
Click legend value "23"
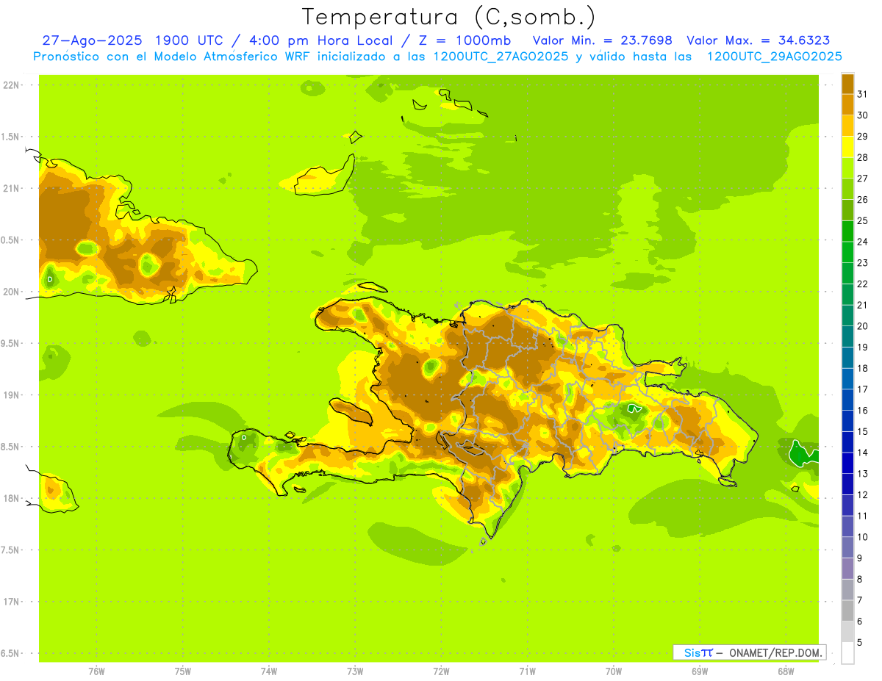pyautogui.click(x=863, y=263)
